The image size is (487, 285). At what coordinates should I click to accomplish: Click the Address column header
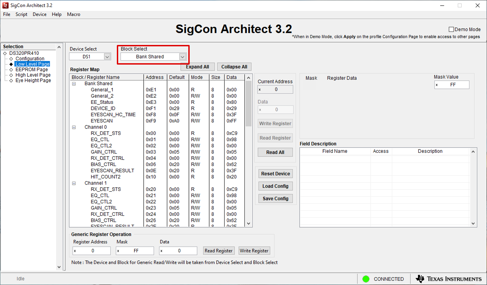coord(155,77)
